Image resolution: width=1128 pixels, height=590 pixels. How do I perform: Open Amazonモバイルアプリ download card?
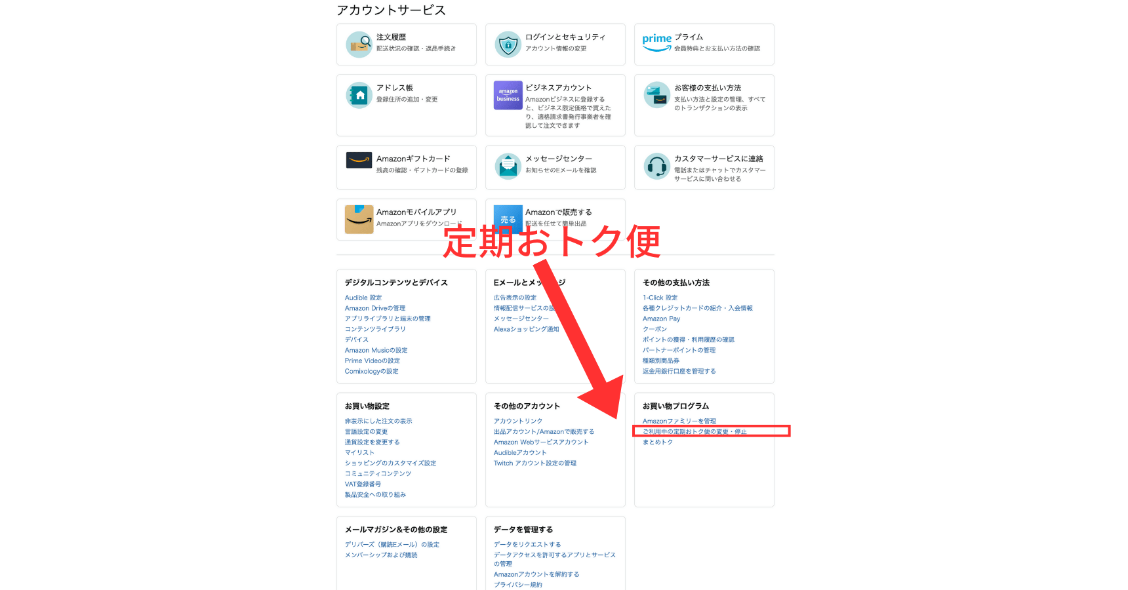pyautogui.click(x=359, y=219)
